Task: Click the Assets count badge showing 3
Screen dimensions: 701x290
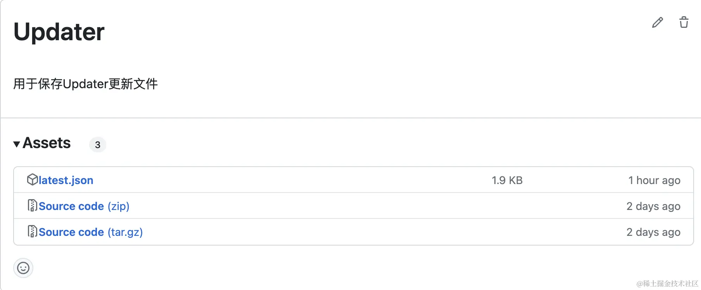Action: click(98, 145)
